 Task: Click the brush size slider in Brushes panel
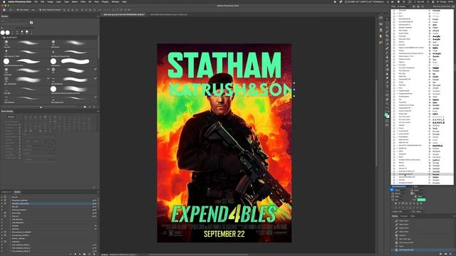point(41,107)
